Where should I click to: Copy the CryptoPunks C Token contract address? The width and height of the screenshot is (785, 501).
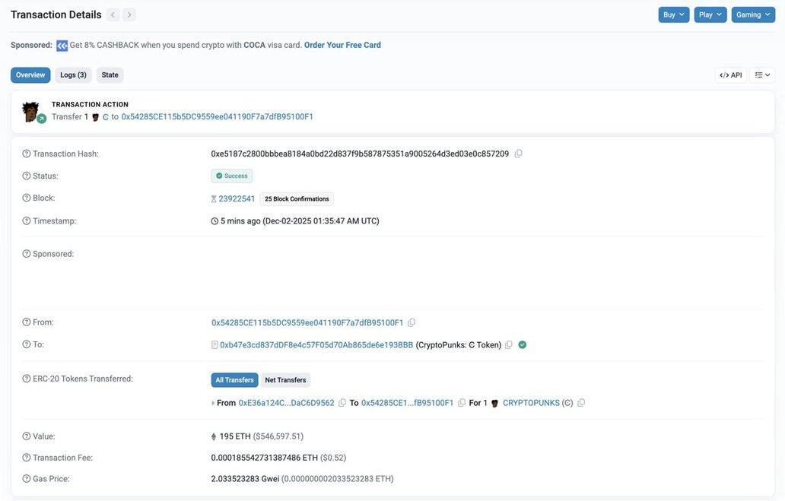pos(509,344)
